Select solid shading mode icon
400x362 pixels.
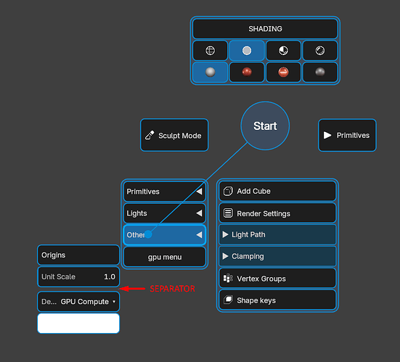point(247,51)
